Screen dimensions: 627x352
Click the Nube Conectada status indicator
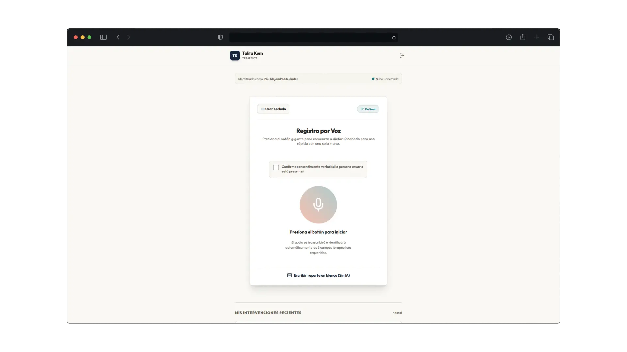pos(385,79)
